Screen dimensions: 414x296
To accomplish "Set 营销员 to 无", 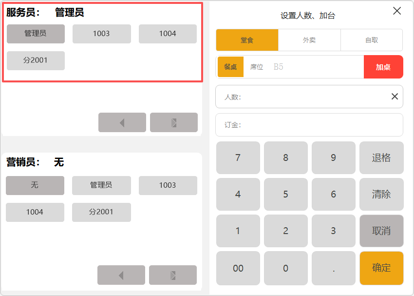I will tap(35, 185).
